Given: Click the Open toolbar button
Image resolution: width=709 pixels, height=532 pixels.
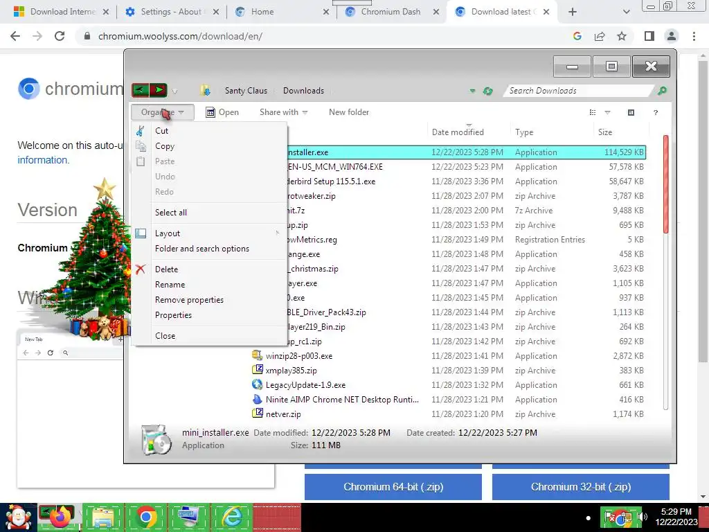Looking at the screenshot, I should 222,112.
